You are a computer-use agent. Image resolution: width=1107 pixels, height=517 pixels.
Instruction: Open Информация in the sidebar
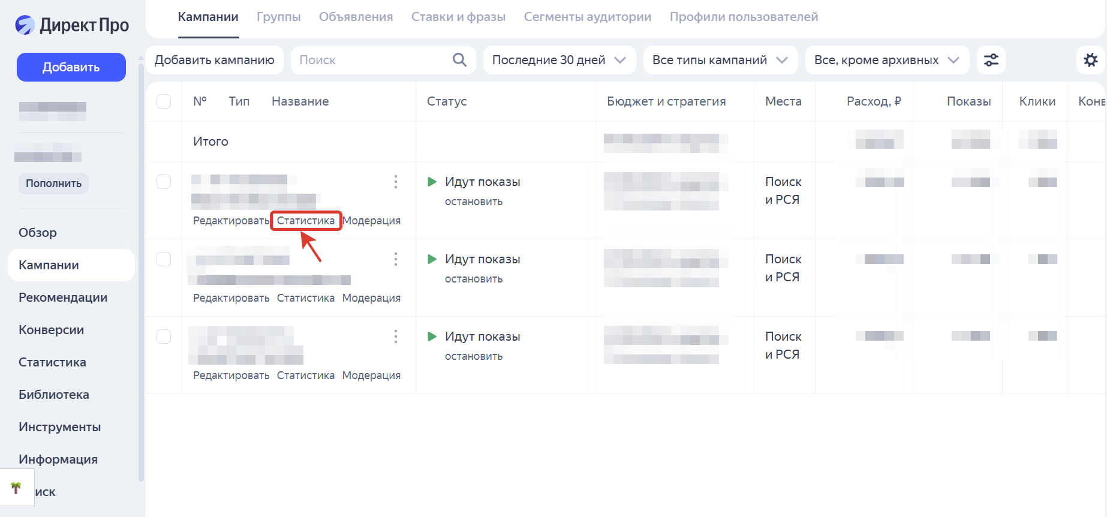tap(58, 459)
